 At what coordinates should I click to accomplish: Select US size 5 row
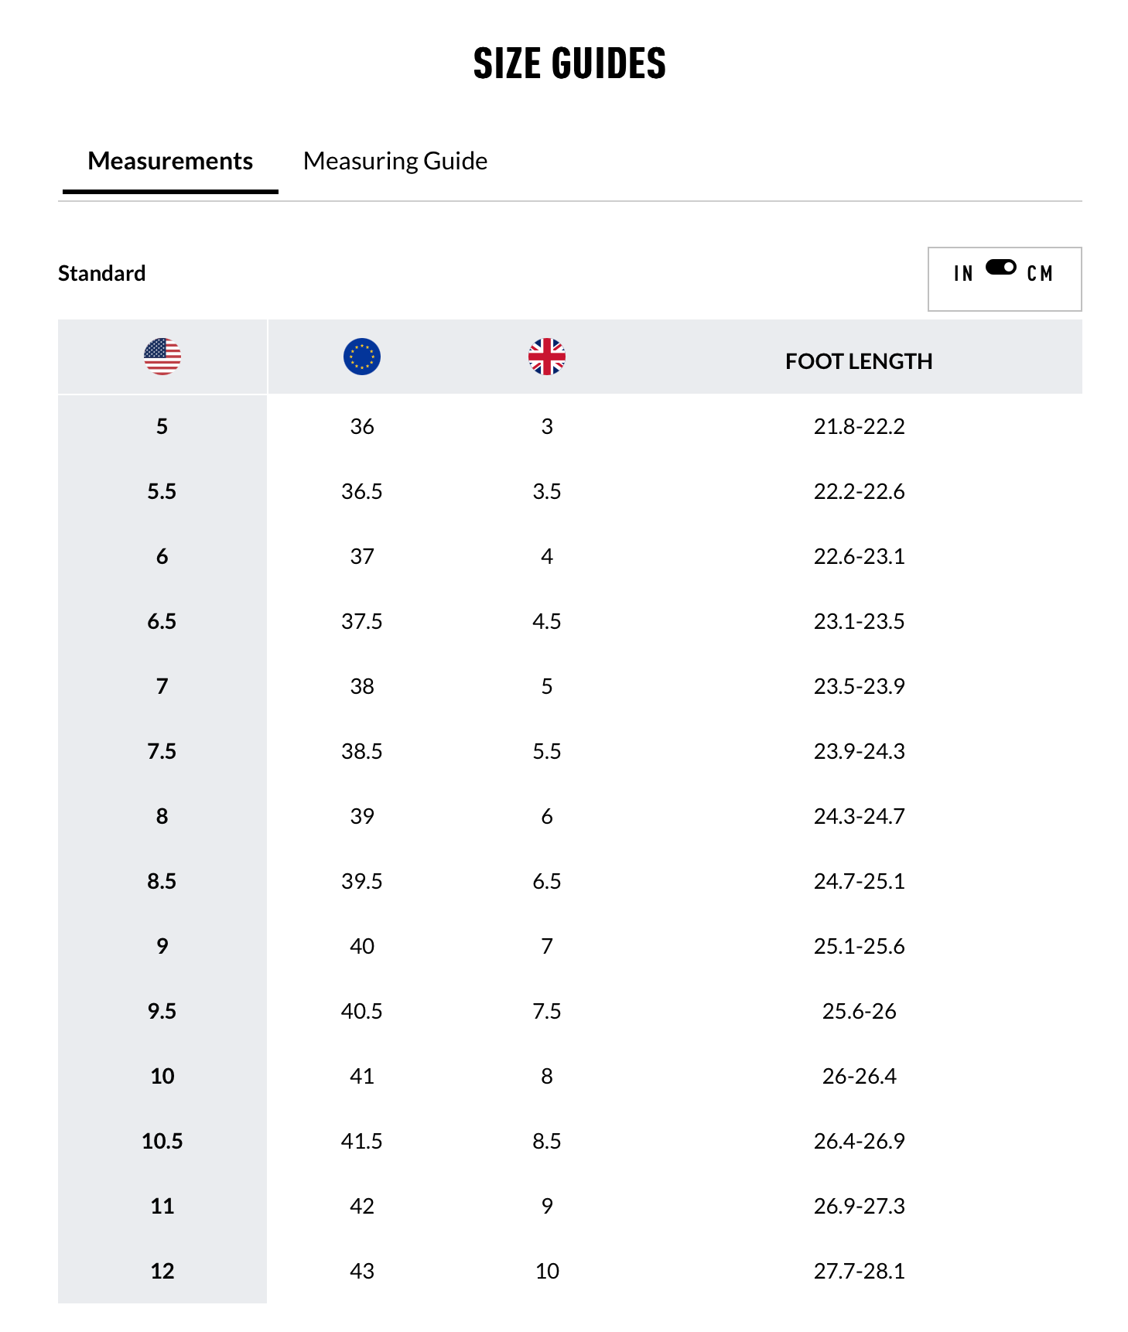click(x=162, y=426)
